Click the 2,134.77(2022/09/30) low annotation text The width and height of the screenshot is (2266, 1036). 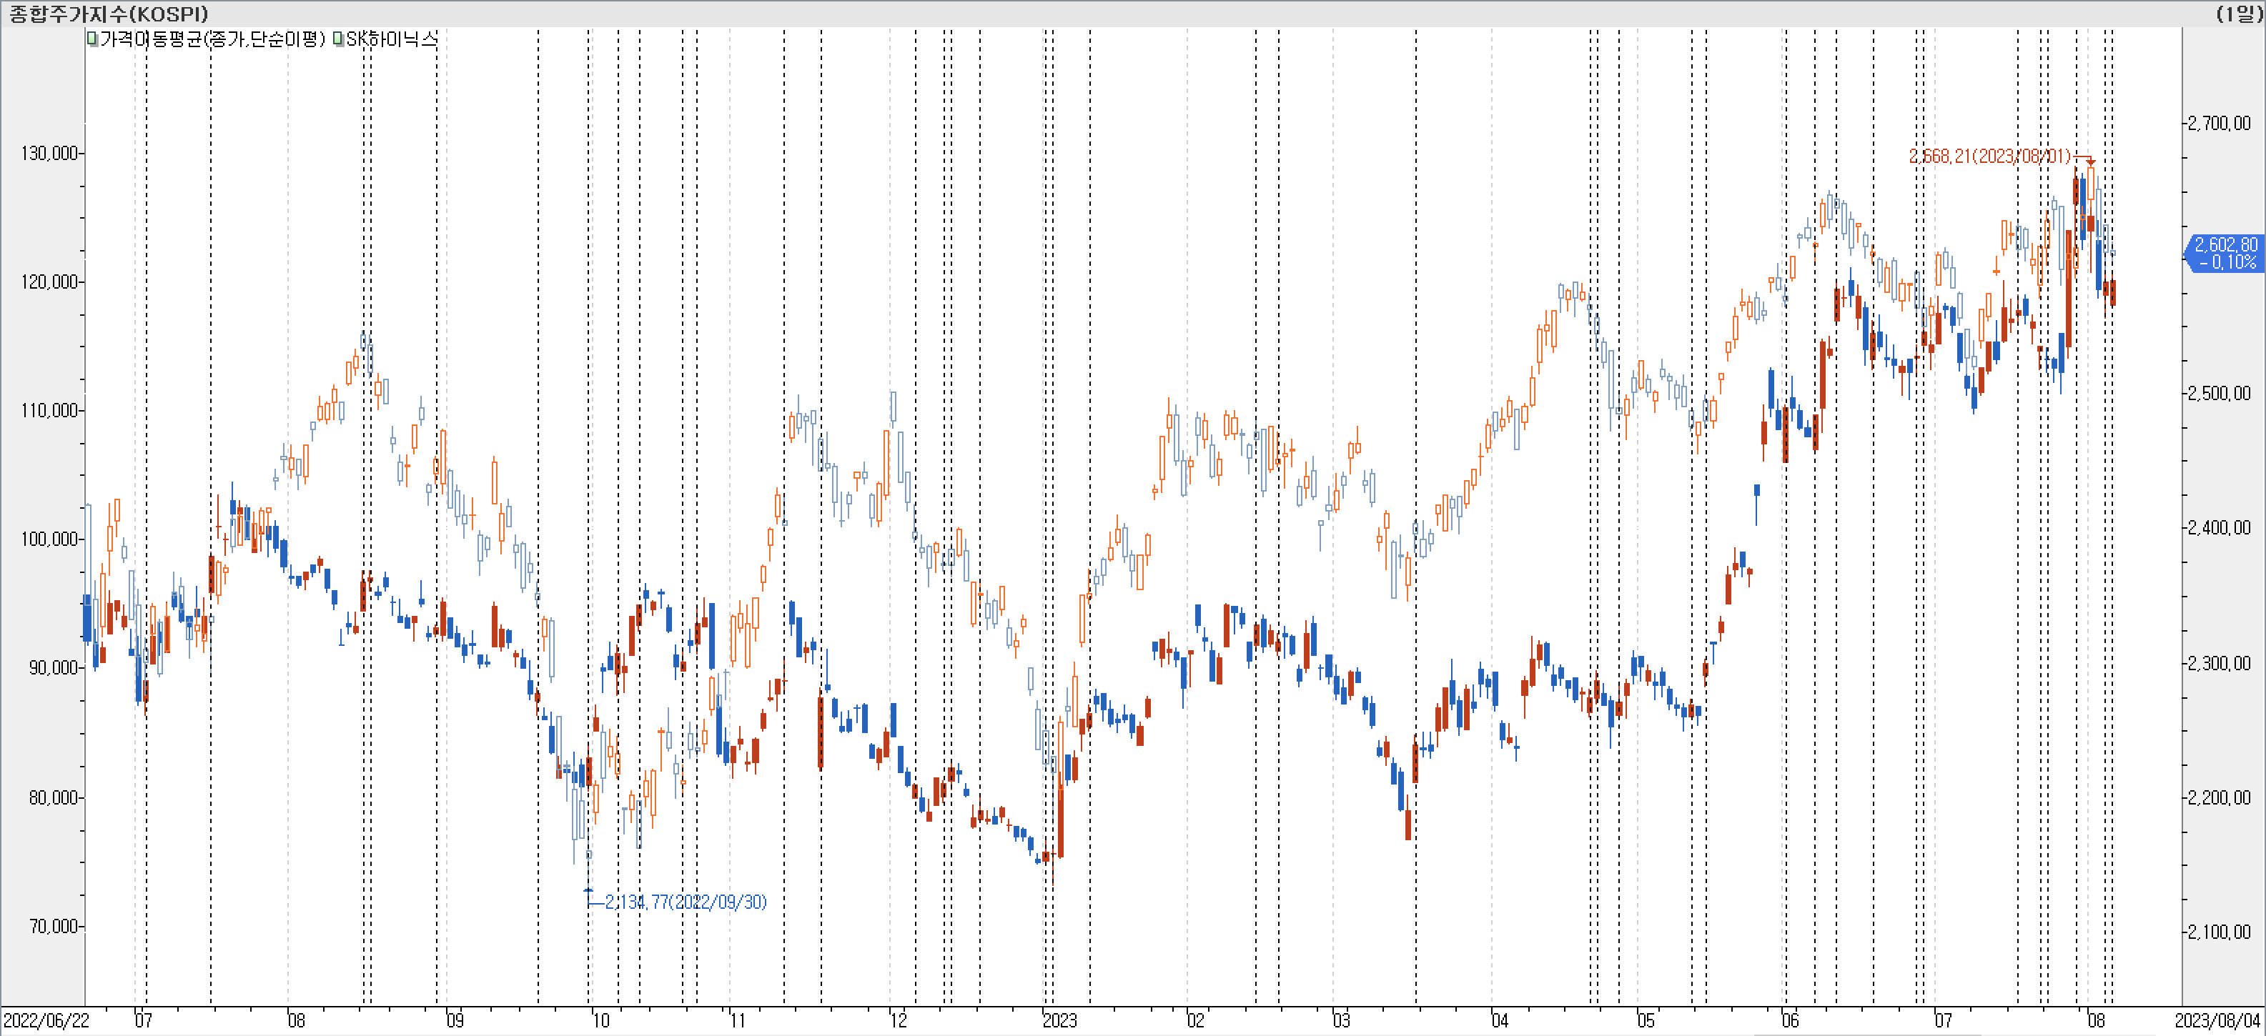tap(686, 902)
